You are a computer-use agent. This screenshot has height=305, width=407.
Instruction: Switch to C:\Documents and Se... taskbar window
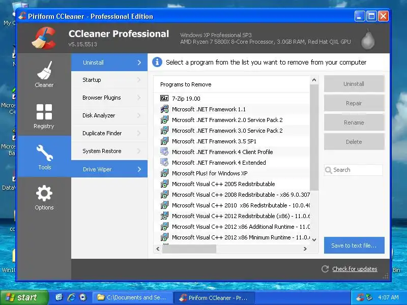[132, 297]
